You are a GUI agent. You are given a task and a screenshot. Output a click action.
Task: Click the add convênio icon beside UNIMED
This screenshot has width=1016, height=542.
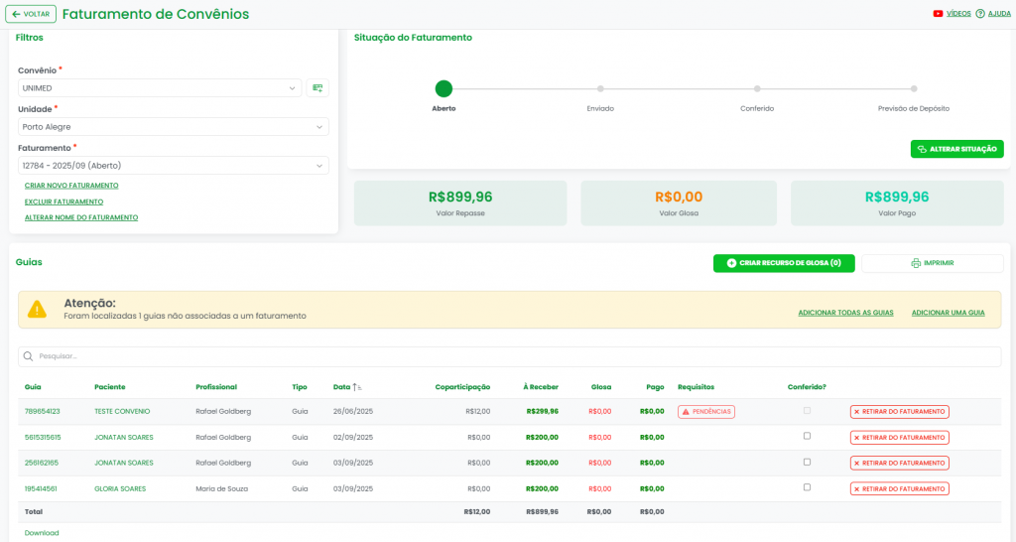(317, 88)
